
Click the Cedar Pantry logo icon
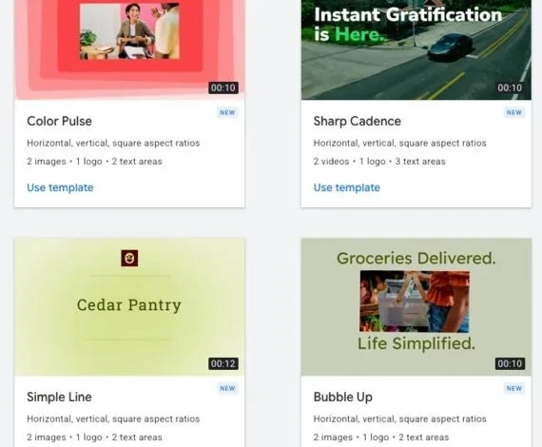(129, 259)
